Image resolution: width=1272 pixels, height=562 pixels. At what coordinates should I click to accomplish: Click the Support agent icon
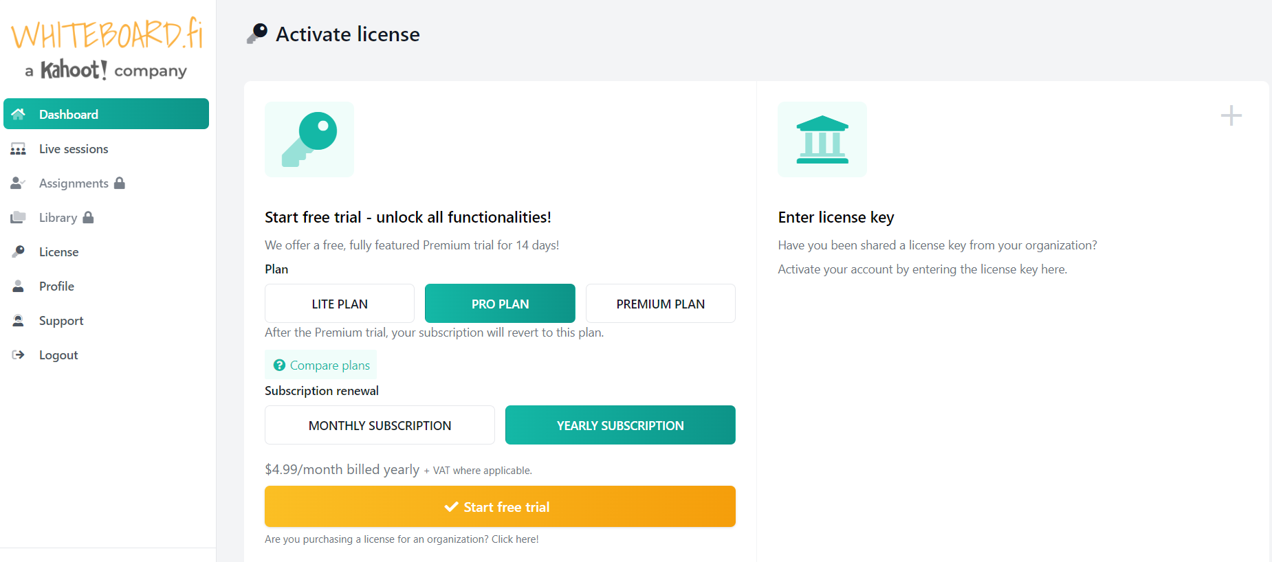pos(19,320)
